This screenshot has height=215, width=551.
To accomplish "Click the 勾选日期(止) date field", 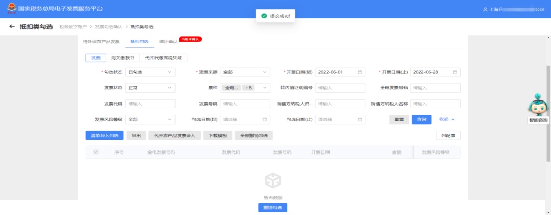I will (x=340, y=119).
